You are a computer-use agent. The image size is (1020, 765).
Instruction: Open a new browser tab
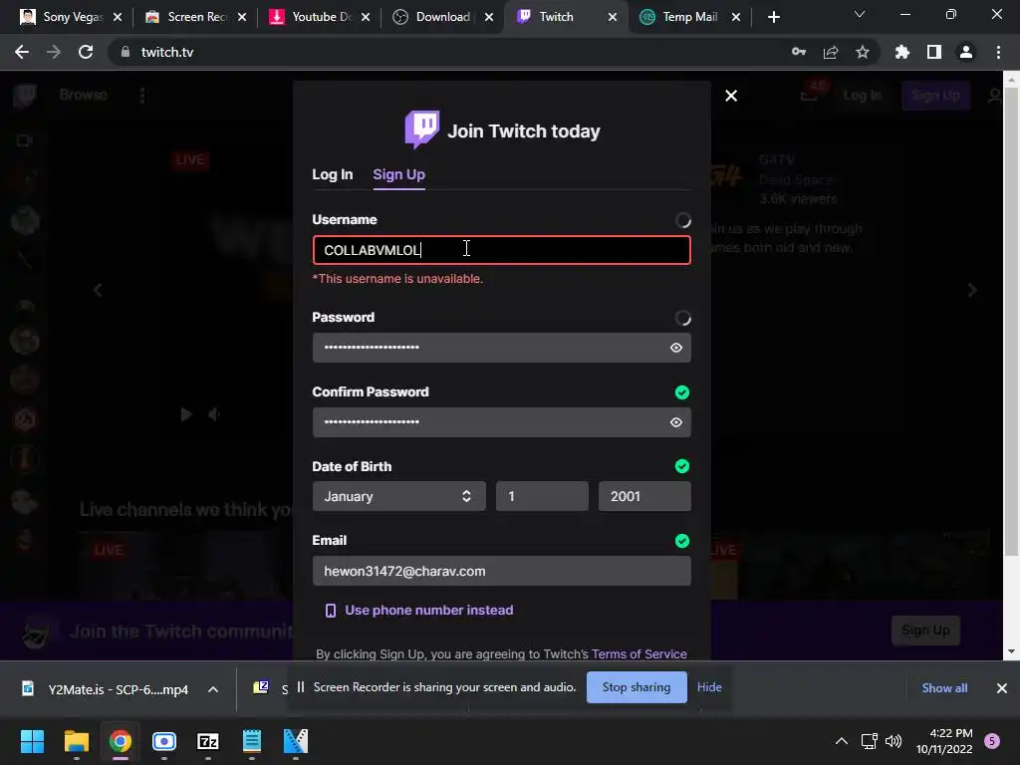coord(773,18)
